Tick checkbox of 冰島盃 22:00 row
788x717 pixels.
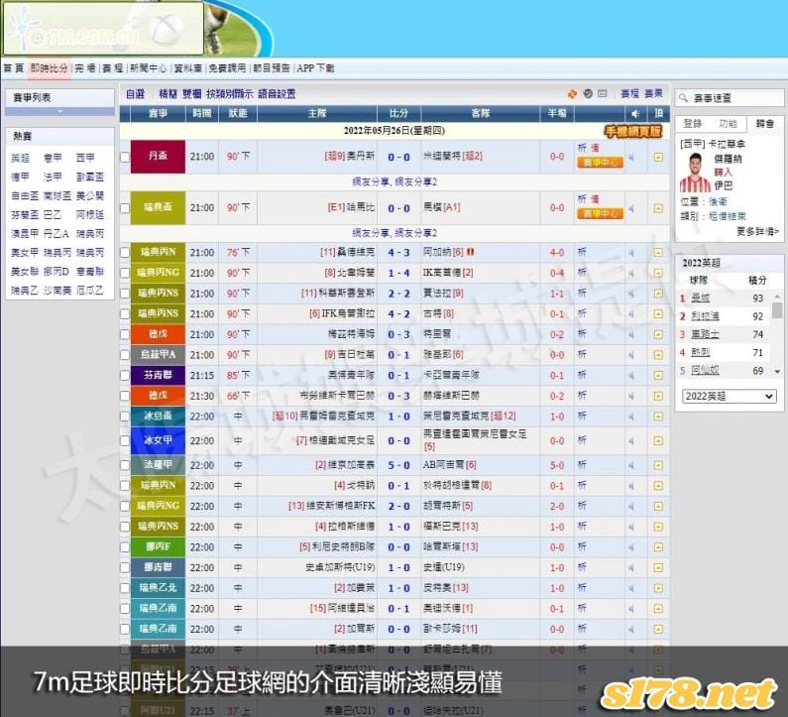125,417
